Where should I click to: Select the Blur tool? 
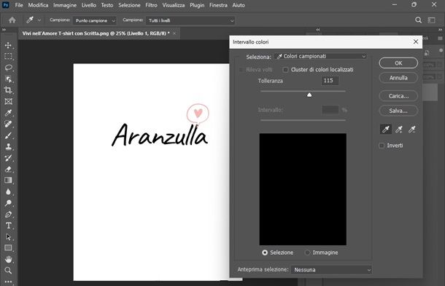8,191
